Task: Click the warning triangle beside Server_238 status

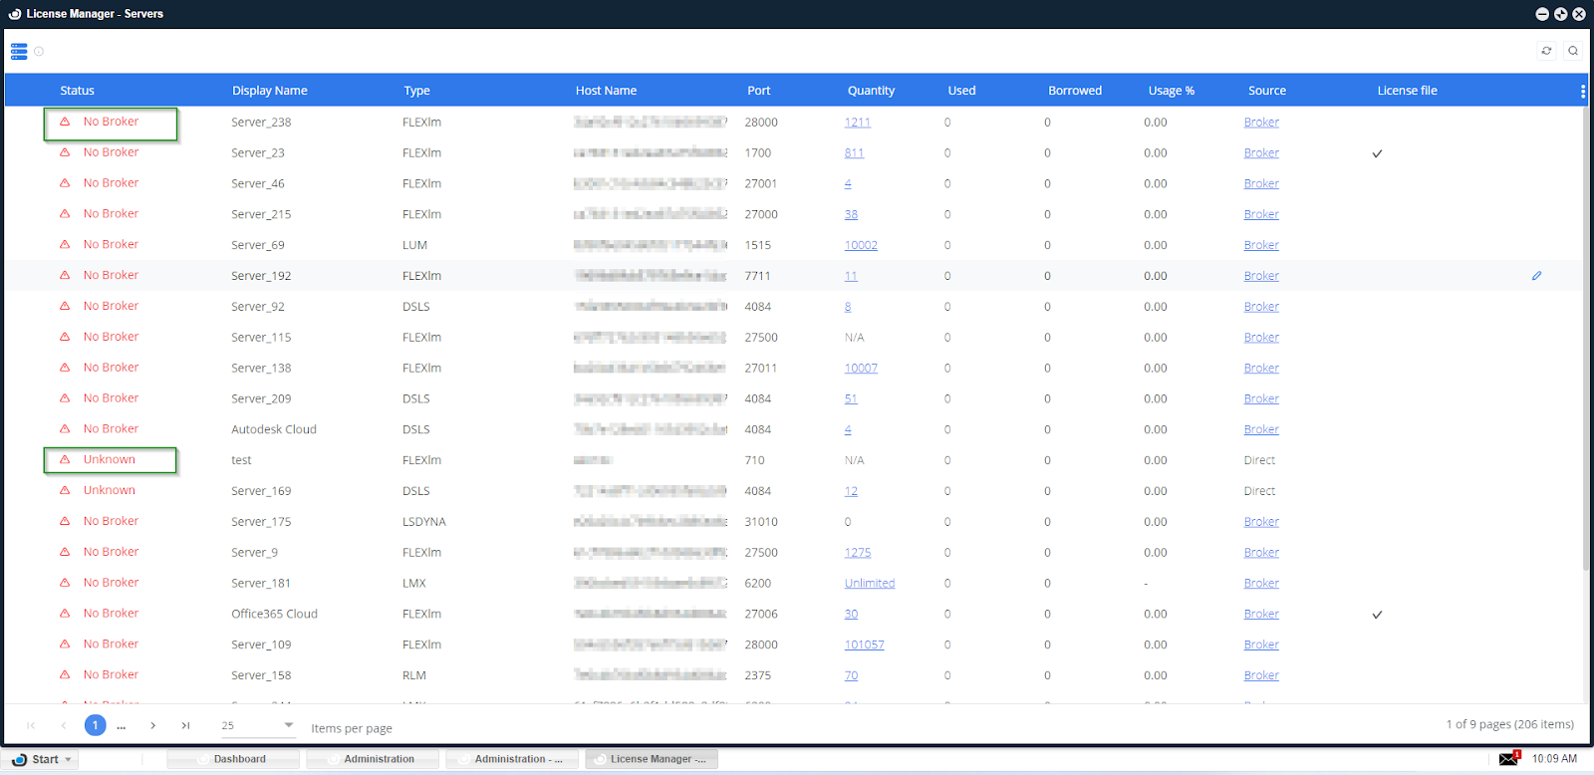Action: point(65,122)
